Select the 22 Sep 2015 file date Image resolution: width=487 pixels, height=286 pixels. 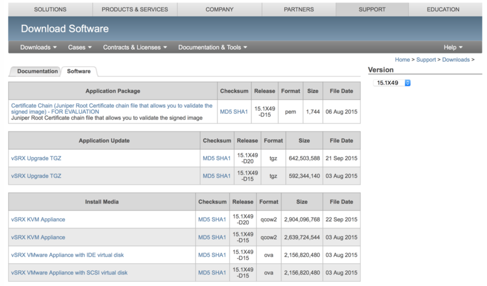341,219
